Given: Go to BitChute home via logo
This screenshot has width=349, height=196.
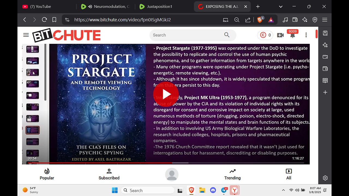Looking at the screenshot, I should (x=66, y=35).
